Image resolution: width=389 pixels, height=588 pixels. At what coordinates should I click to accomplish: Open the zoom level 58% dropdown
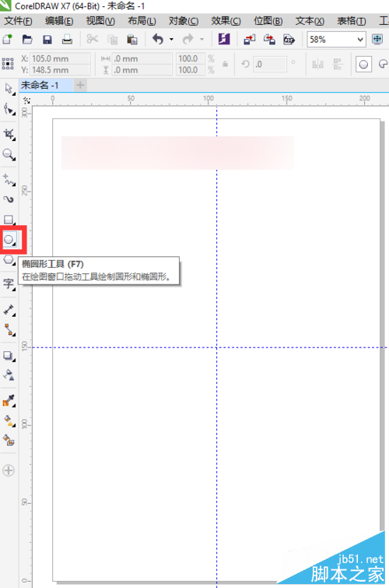tap(360, 40)
